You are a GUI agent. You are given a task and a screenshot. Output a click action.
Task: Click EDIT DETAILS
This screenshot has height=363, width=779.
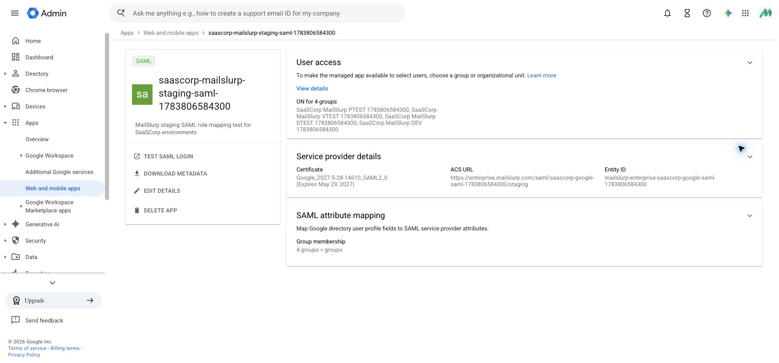(162, 191)
